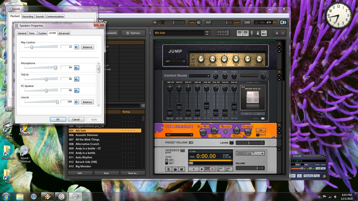
Task: Expand the Psychedelay module down arrow
Action: tap(279, 132)
